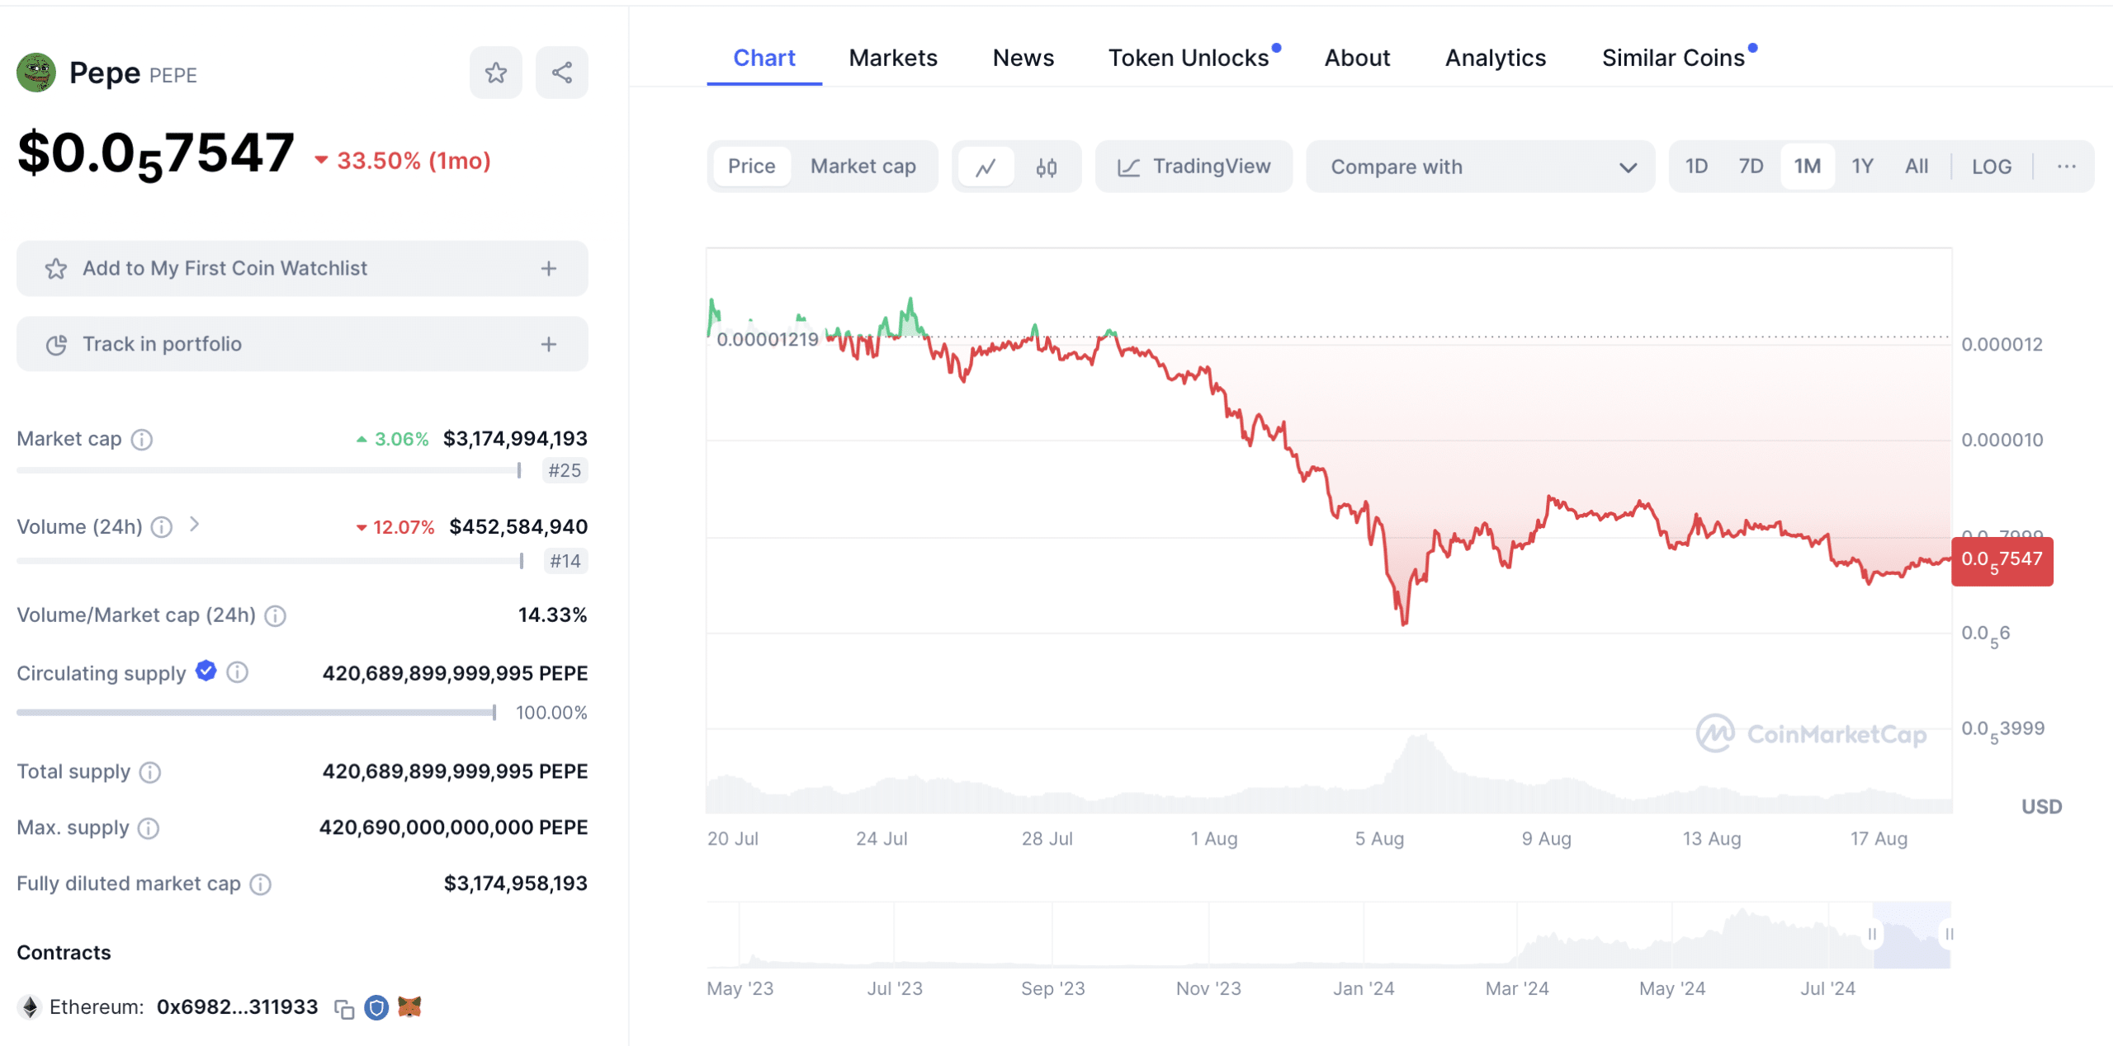Click the MetaMask fox icon
The width and height of the screenshot is (2113, 1046).
click(x=409, y=1006)
